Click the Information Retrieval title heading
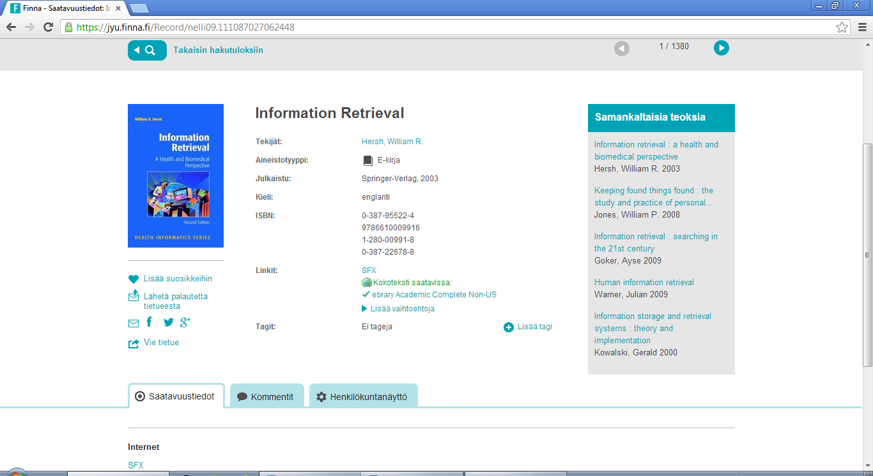Image resolution: width=873 pixels, height=476 pixels. pos(330,113)
